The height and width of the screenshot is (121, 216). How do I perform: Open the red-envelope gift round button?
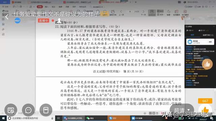pyautogui.click(x=46, y=110)
